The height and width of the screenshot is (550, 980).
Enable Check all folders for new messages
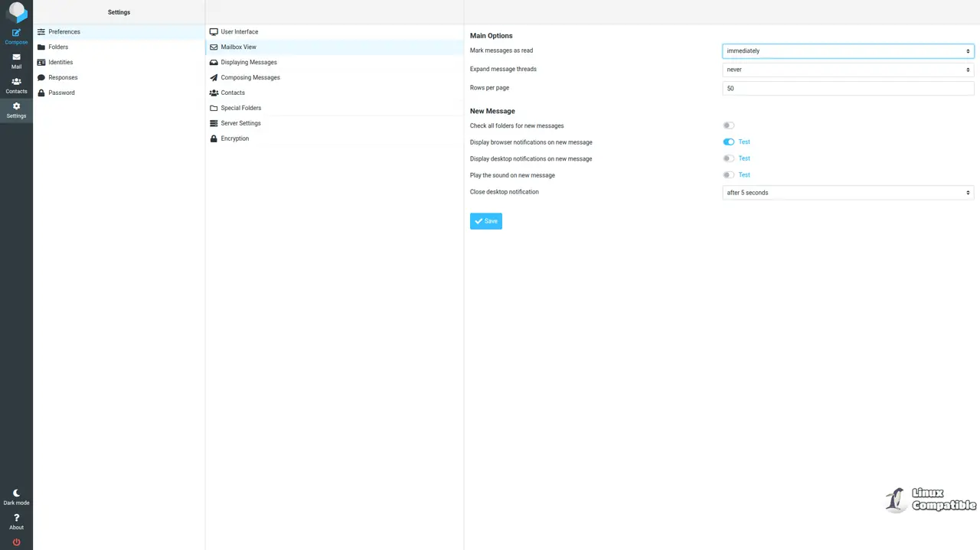click(728, 125)
